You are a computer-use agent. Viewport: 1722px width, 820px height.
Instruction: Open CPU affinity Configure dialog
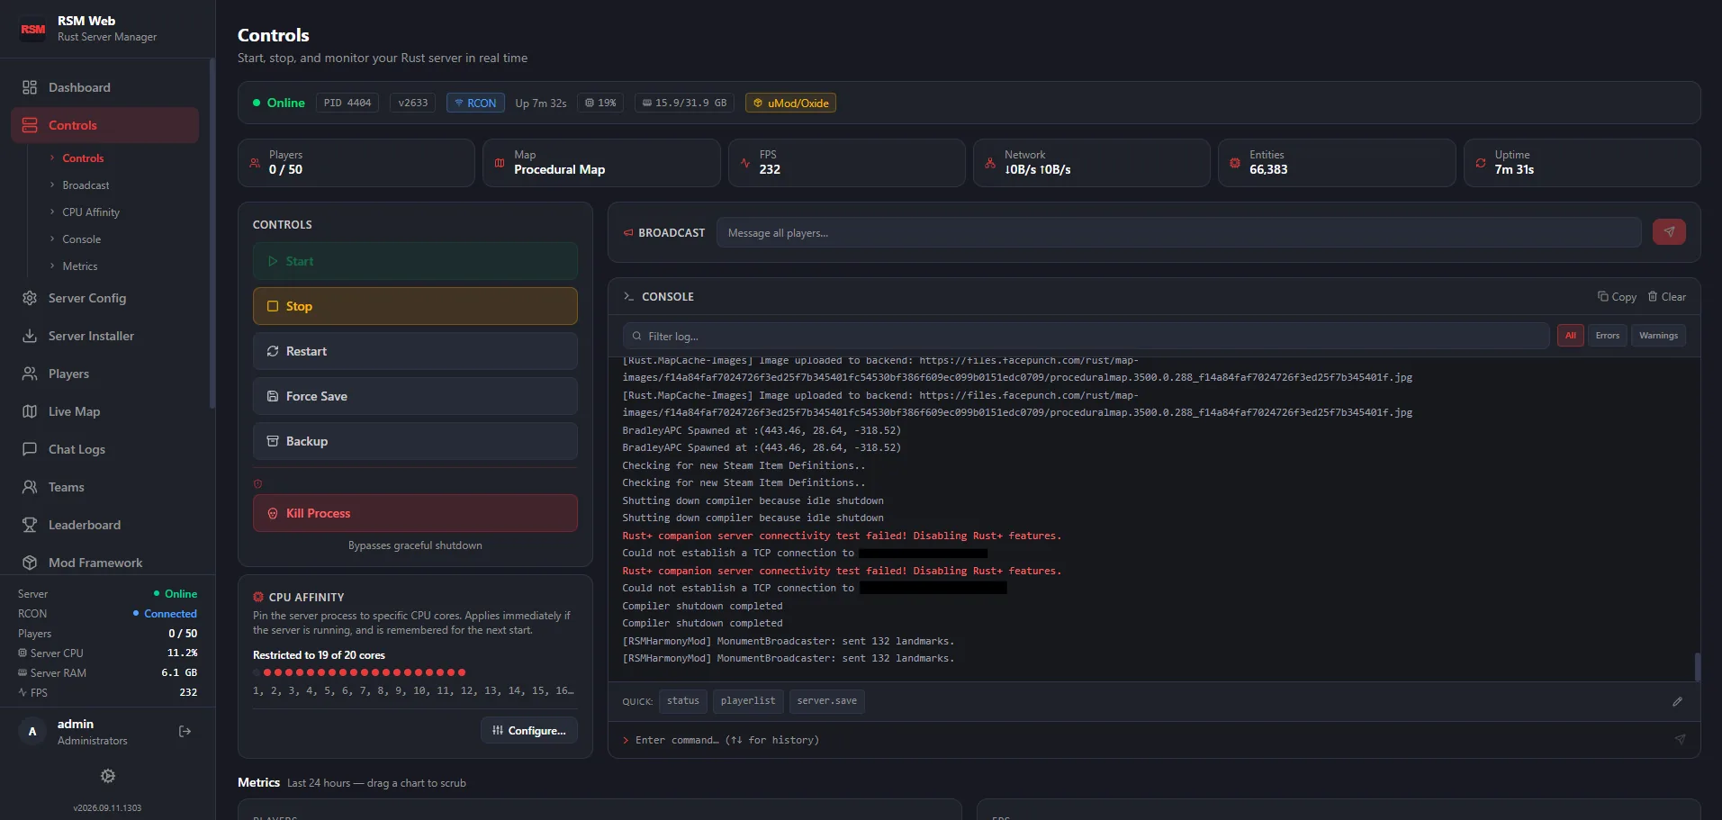pyautogui.click(x=529, y=730)
